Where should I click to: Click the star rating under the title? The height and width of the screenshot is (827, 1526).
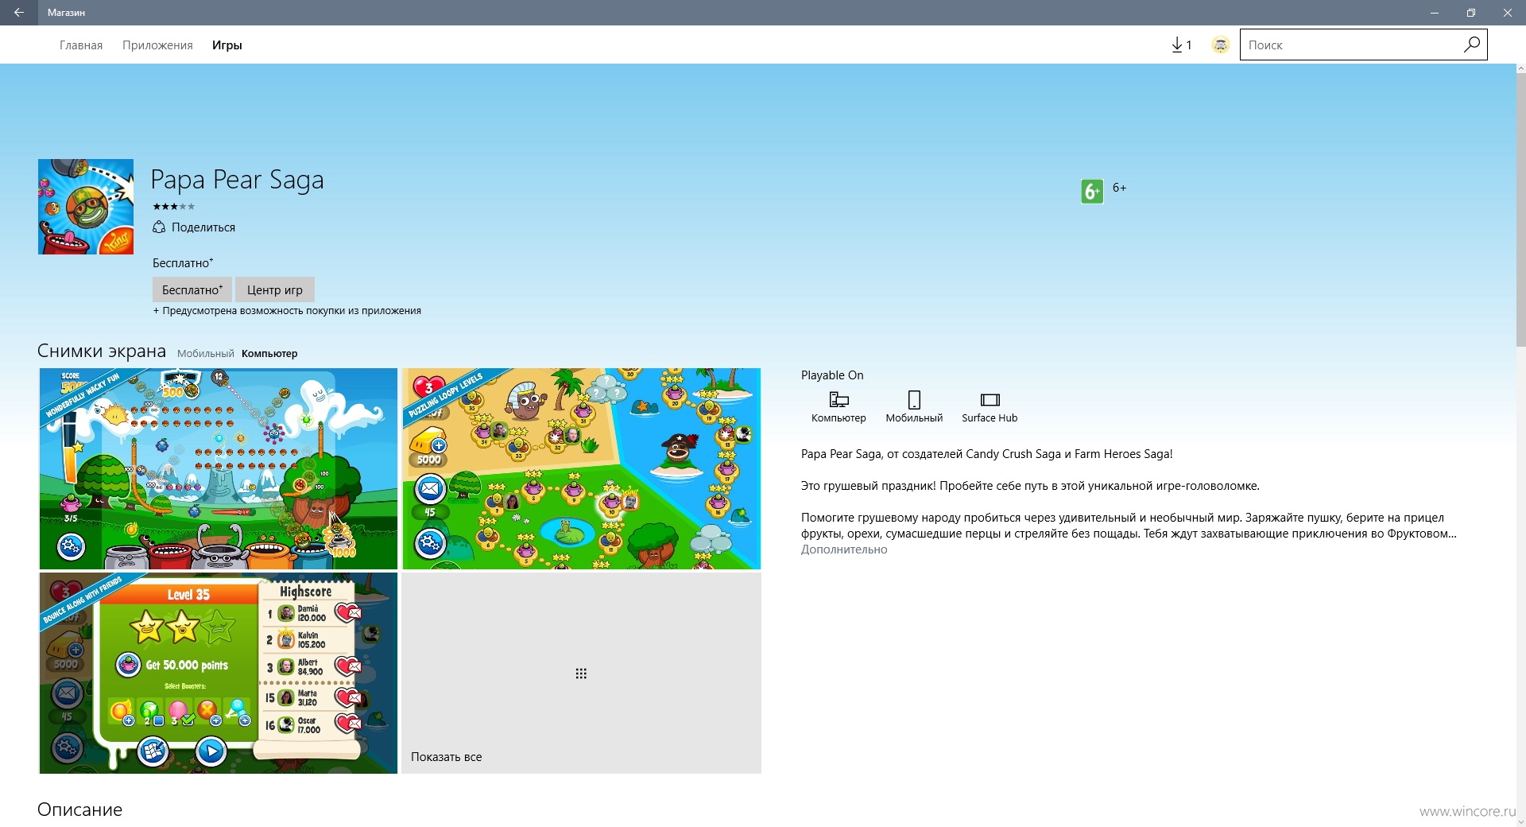173,207
